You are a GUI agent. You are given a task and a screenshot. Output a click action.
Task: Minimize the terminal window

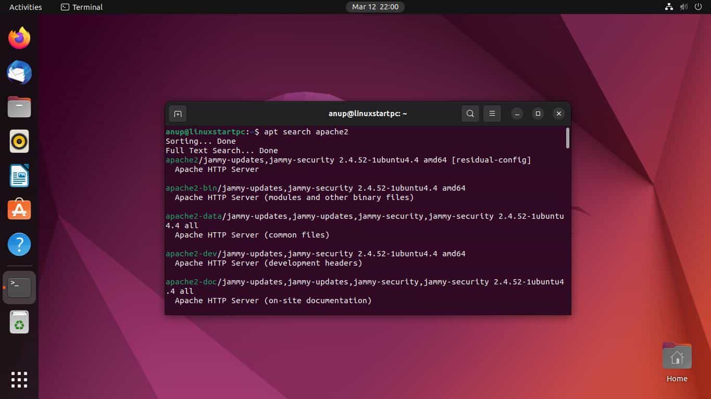[517, 114]
